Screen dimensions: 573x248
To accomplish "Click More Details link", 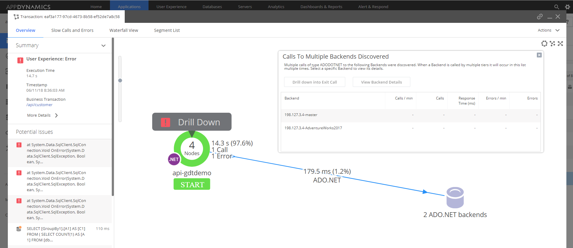I will coord(39,115).
